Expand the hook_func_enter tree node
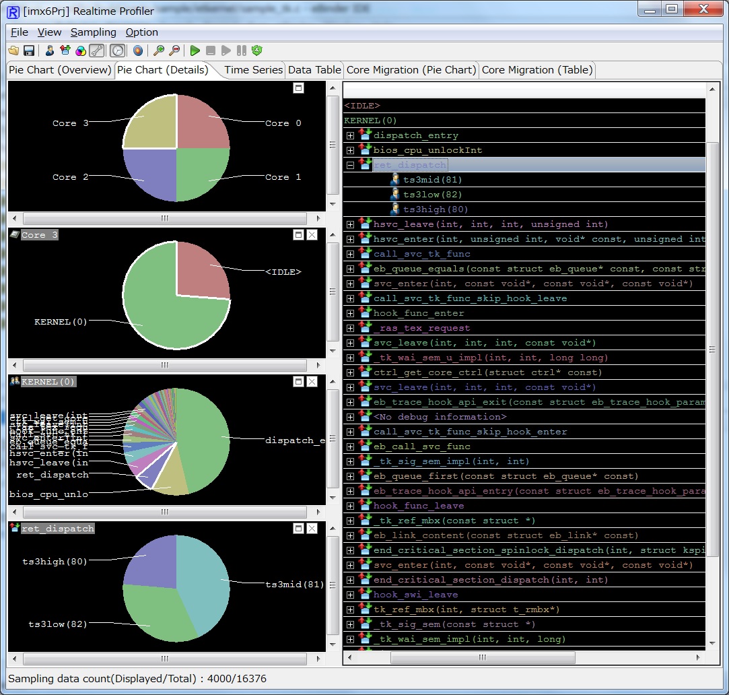 click(350, 313)
